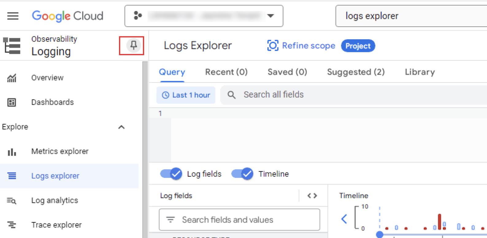The height and width of the screenshot is (238, 487).
Task: Toggle the Log fields switch off
Action: click(x=171, y=174)
